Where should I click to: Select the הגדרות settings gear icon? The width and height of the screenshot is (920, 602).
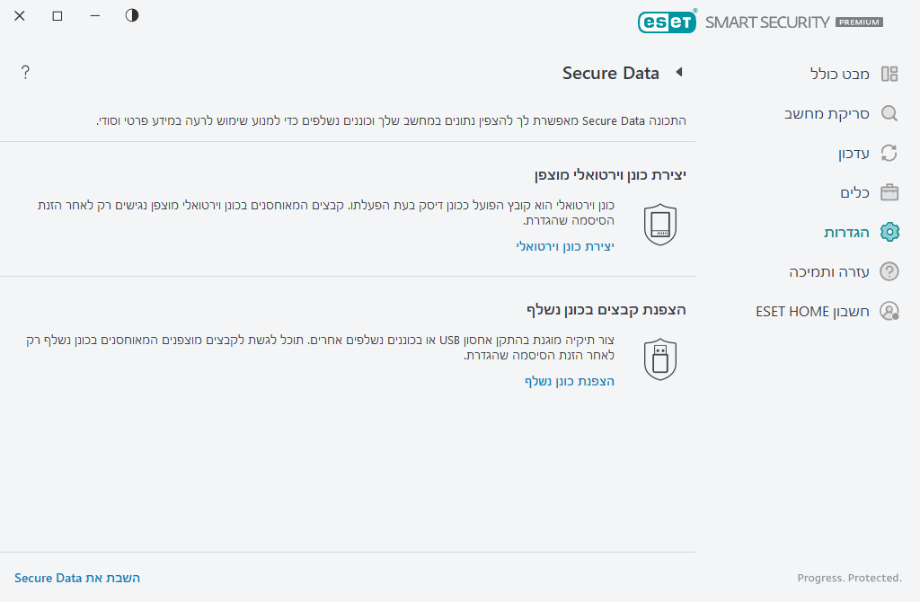coord(889,232)
